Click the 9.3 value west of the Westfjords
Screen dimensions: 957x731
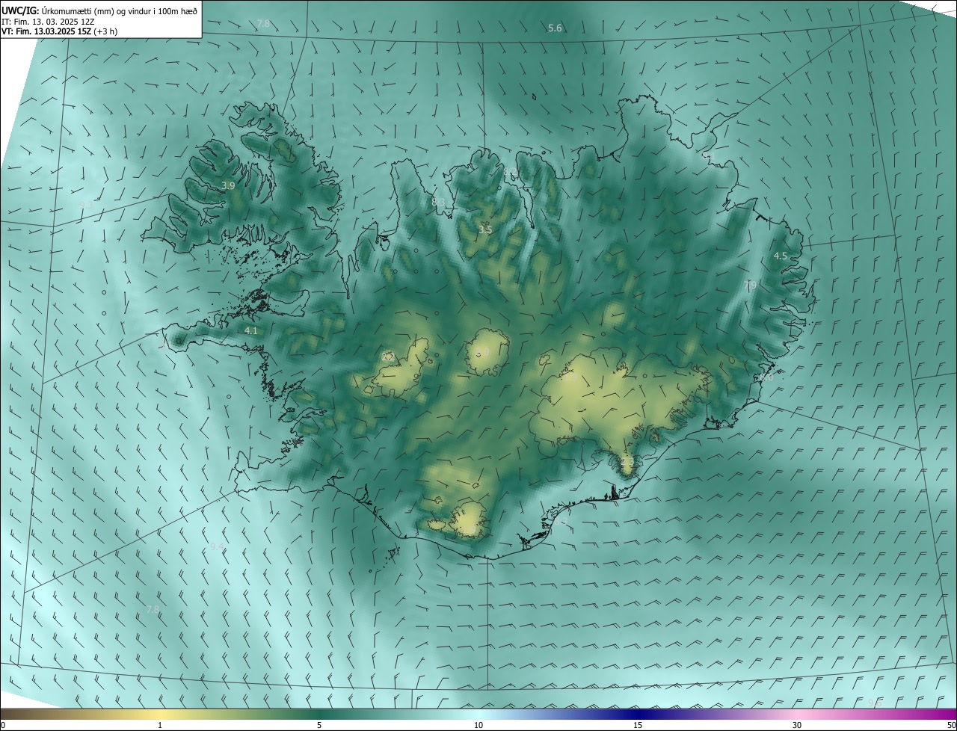(86, 204)
